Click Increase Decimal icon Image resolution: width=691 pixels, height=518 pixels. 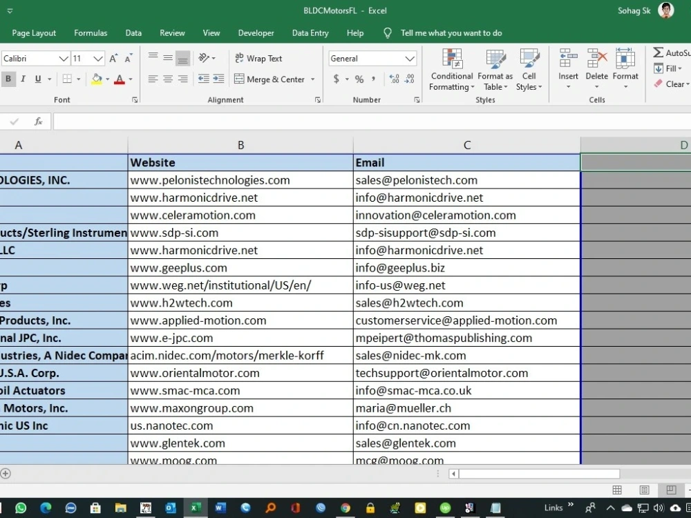click(394, 79)
